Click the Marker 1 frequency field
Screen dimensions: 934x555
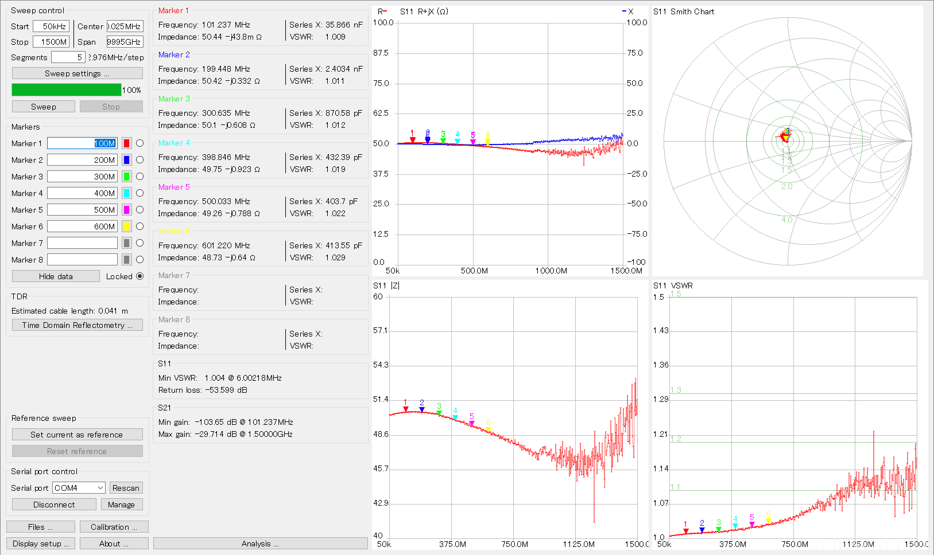[82, 143]
